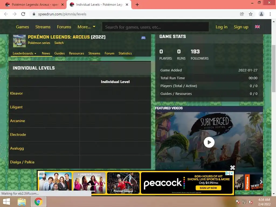The width and height of the screenshot is (276, 207).
Task: Click browser back arrow
Action: coord(6,14)
